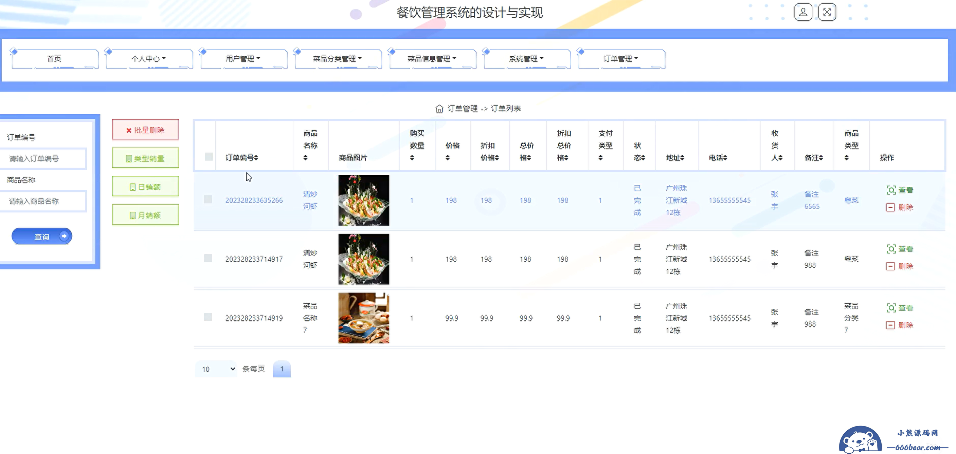The width and height of the screenshot is (956, 454).
Task: View order 202328233714917 with 查看
Action: coord(900,249)
